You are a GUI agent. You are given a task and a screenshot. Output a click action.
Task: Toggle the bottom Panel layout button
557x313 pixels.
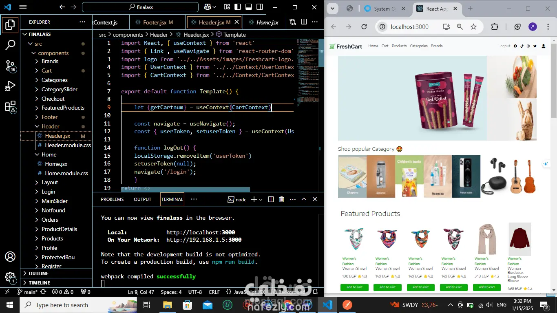point(249,7)
